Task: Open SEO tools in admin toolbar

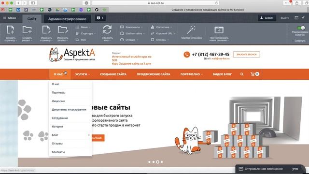Action: 81,40
